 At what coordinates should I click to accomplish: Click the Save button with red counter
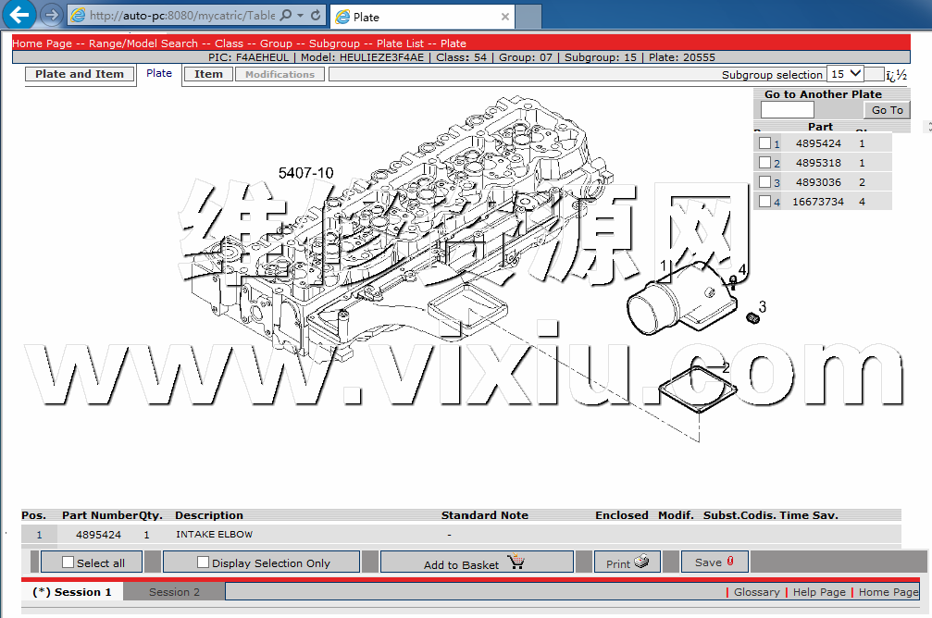pos(715,562)
